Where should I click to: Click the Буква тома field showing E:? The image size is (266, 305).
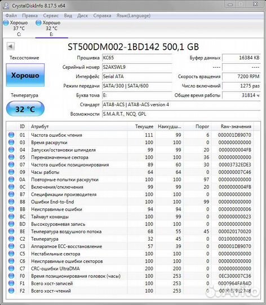pos(137,95)
